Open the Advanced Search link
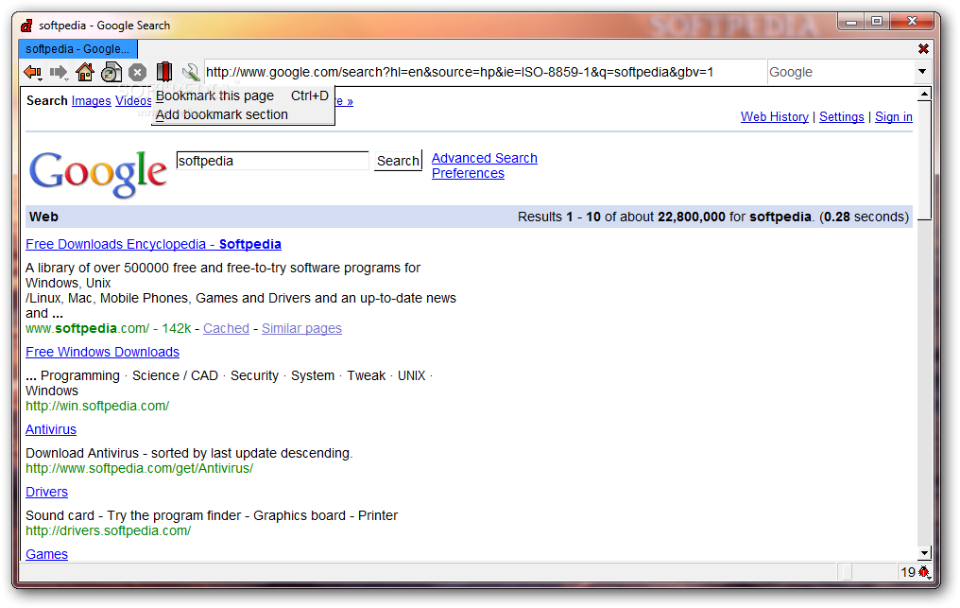Image resolution: width=960 pixels, height=608 pixels. [x=485, y=158]
